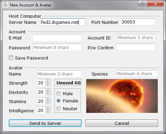Increase Intelligence with the up arrow
The width and height of the screenshot is (166, 134).
tap(48, 108)
